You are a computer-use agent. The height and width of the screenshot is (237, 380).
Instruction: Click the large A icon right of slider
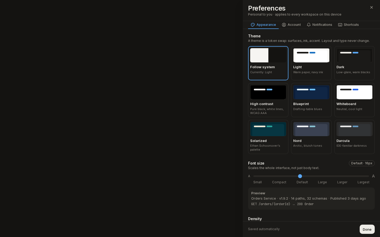[373, 176]
